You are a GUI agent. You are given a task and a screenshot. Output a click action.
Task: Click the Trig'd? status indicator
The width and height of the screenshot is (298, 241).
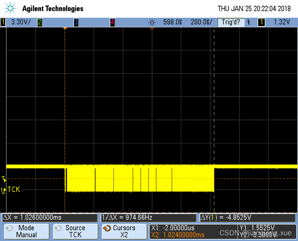[231, 22]
